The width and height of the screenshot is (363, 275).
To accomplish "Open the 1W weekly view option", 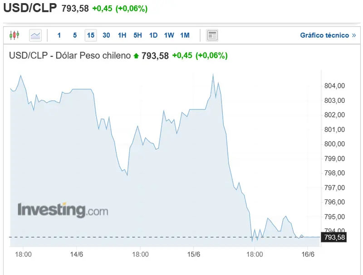I will coord(167,35).
